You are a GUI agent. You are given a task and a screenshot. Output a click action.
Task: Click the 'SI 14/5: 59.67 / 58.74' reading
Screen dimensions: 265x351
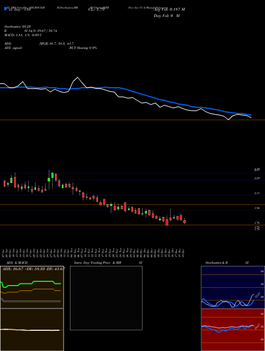(41, 31)
